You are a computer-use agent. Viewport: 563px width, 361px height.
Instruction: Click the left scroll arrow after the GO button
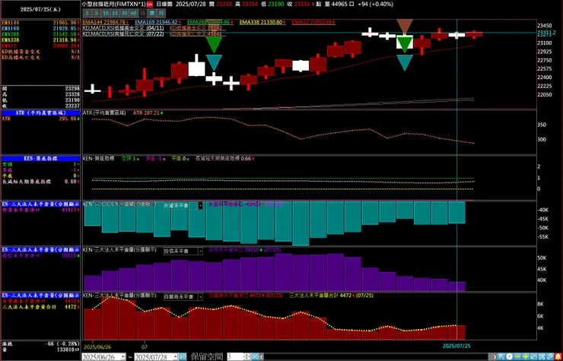(x=262, y=356)
